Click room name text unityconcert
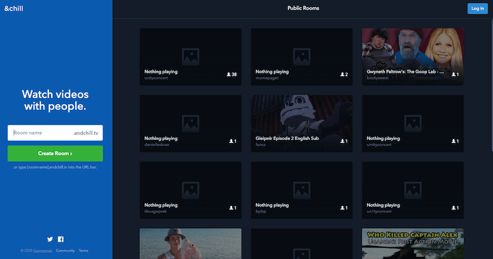This screenshot has height=259, width=493. pyautogui.click(x=156, y=78)
